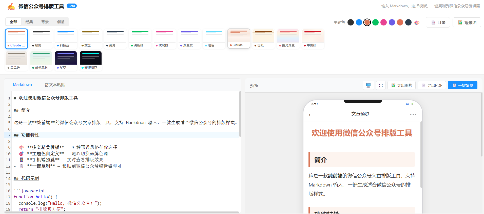Select the purple theme color swatch
The image size is (484, 214).
click(x=392, y=22)
